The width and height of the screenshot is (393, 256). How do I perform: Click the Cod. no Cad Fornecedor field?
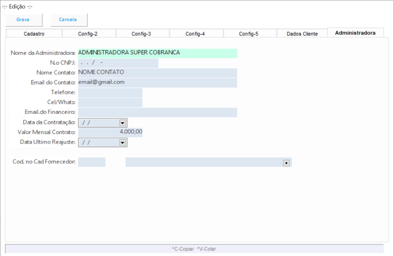92,162
